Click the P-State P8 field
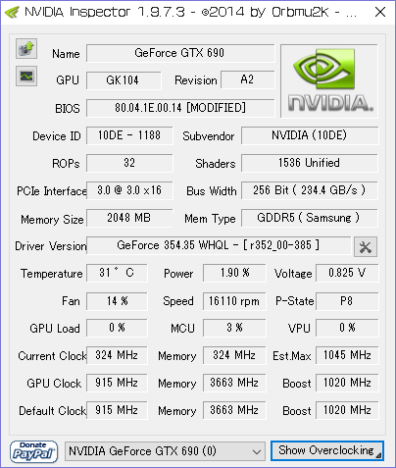This screenshot has width=396, height=468. click(x=347, y=301)
